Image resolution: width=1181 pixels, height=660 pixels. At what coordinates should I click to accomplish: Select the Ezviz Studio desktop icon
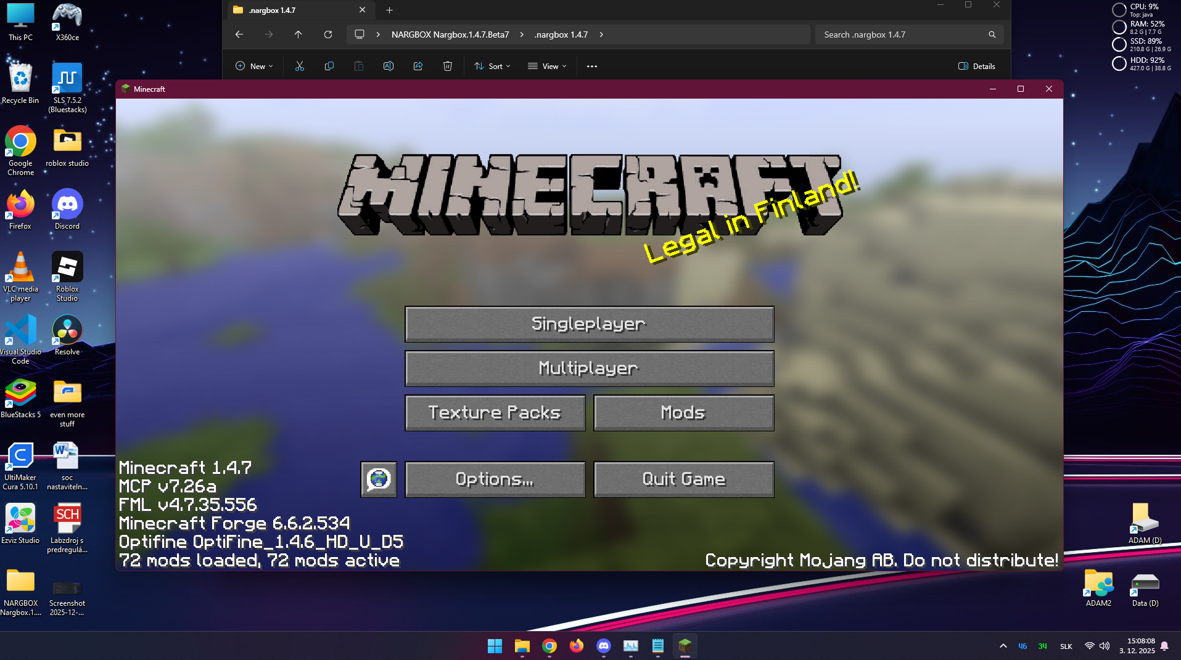pyautogui.click(x=20, y=524)
